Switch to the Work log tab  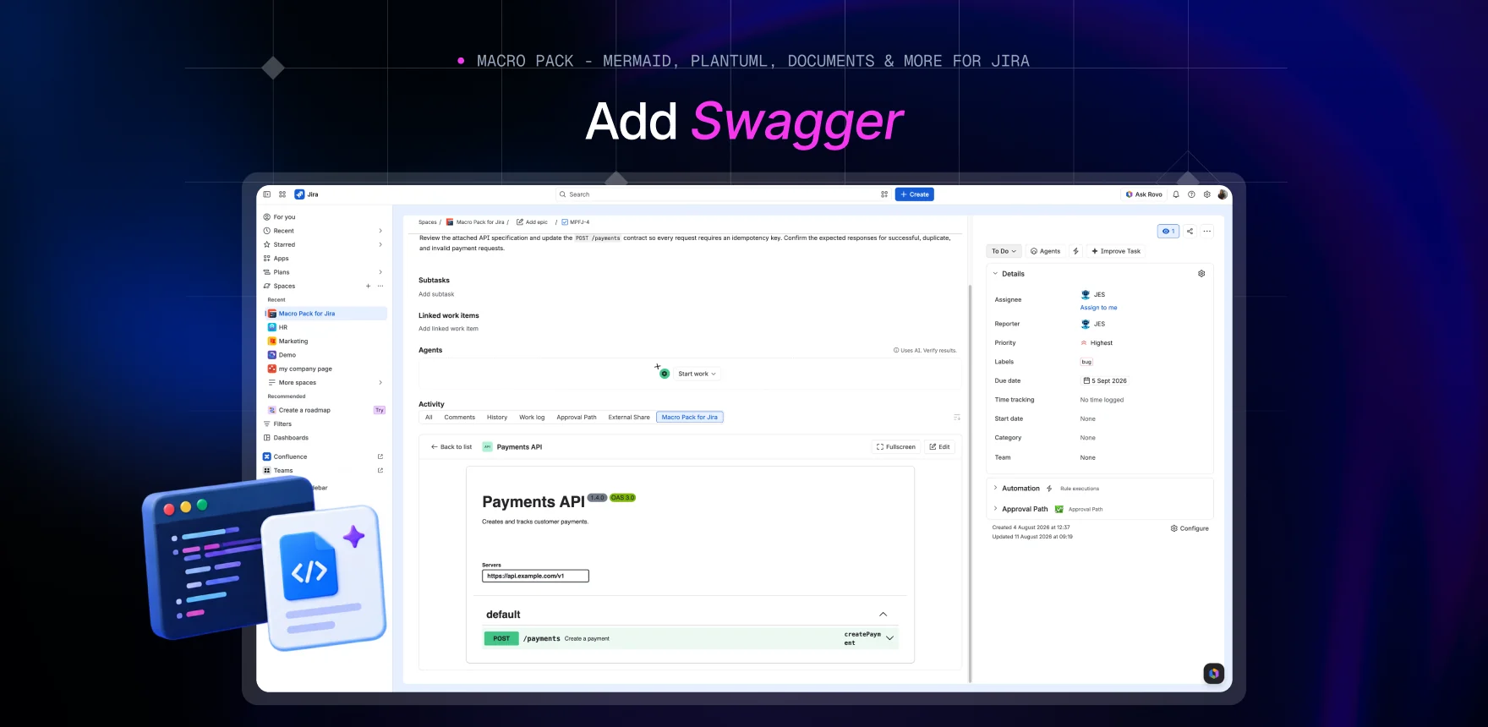532,417
